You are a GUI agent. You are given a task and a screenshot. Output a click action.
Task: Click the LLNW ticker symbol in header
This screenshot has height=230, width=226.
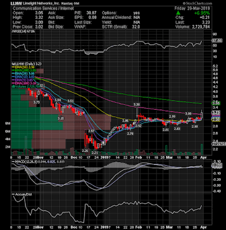(16, 3)
